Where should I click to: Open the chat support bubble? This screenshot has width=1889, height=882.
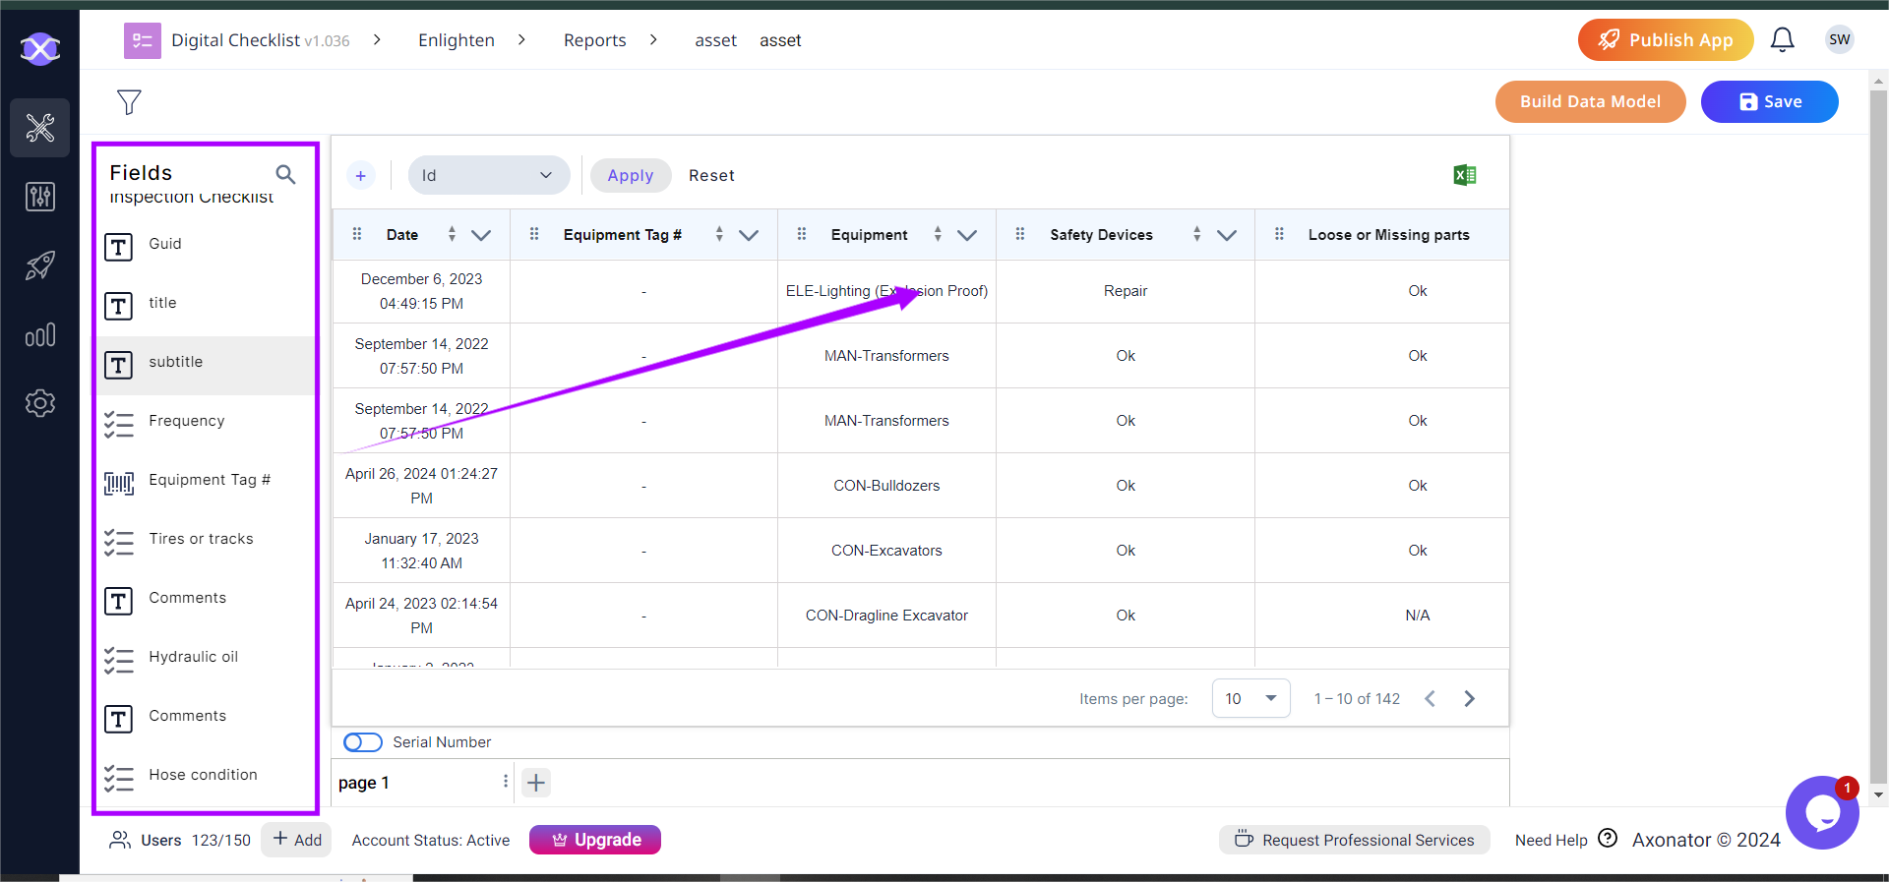pos(1821,813)
